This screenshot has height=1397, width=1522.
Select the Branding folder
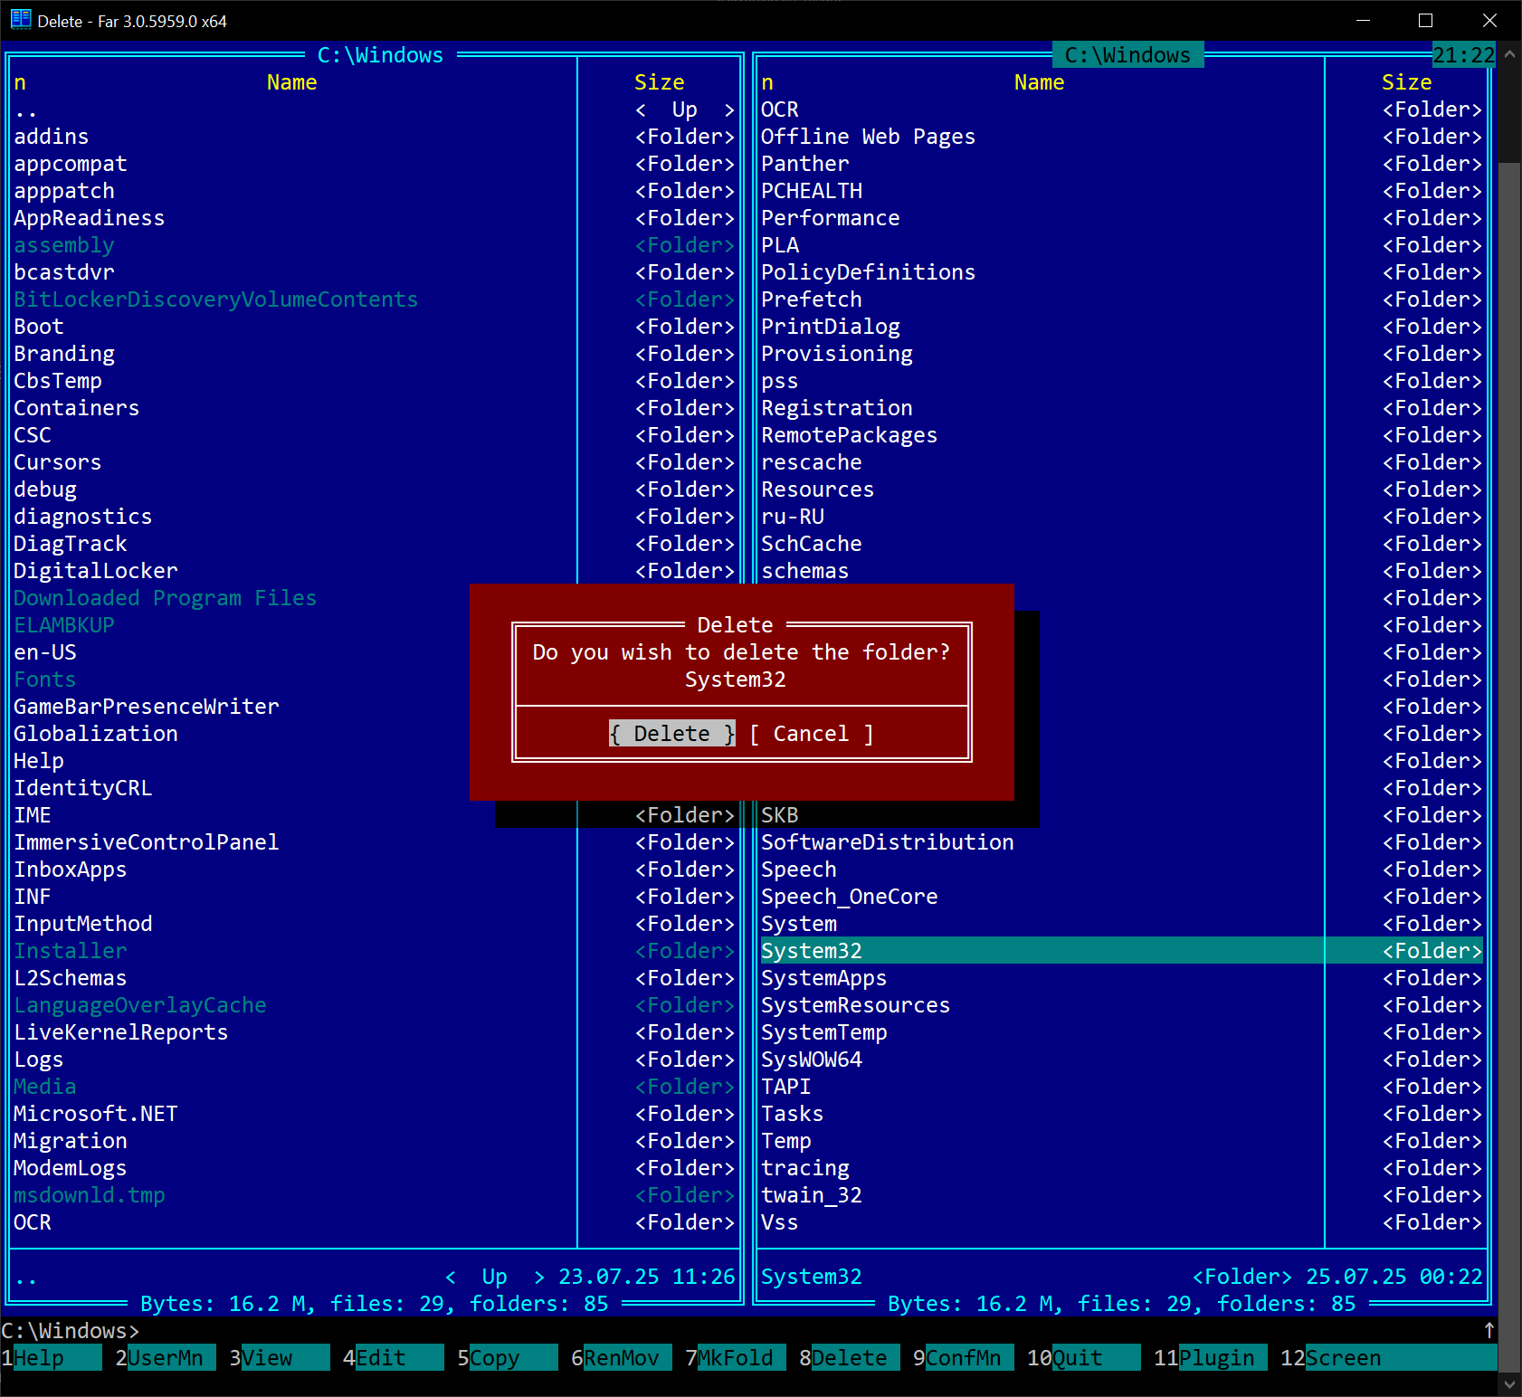coord(374,354)
